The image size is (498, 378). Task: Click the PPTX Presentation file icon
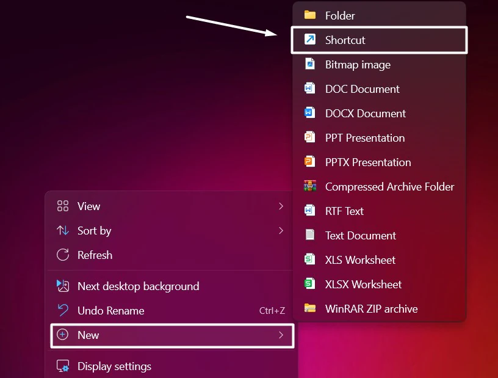[x=310, y=162]
